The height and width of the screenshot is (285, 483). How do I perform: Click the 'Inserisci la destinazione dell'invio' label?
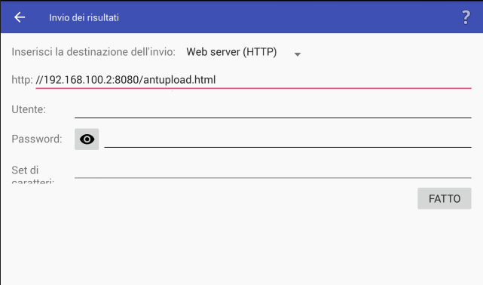pyautogui.click(x=93, y=52)
